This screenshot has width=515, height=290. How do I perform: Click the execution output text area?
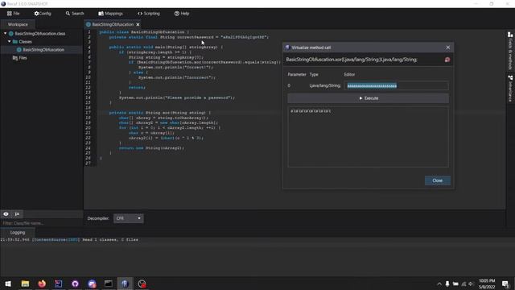(x=368, y=137)
